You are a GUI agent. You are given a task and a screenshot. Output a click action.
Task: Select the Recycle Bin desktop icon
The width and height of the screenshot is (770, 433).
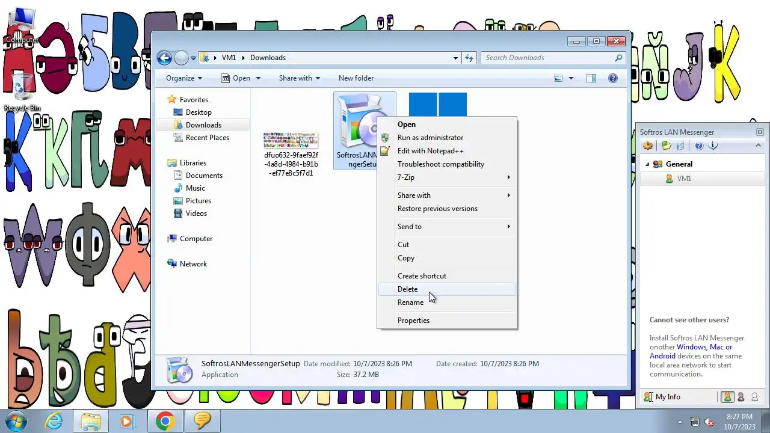[22, 93]
